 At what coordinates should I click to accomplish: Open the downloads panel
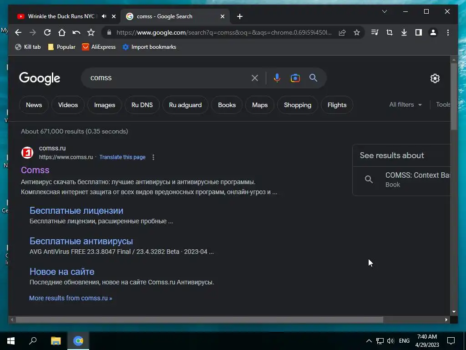tap(404, 32)
